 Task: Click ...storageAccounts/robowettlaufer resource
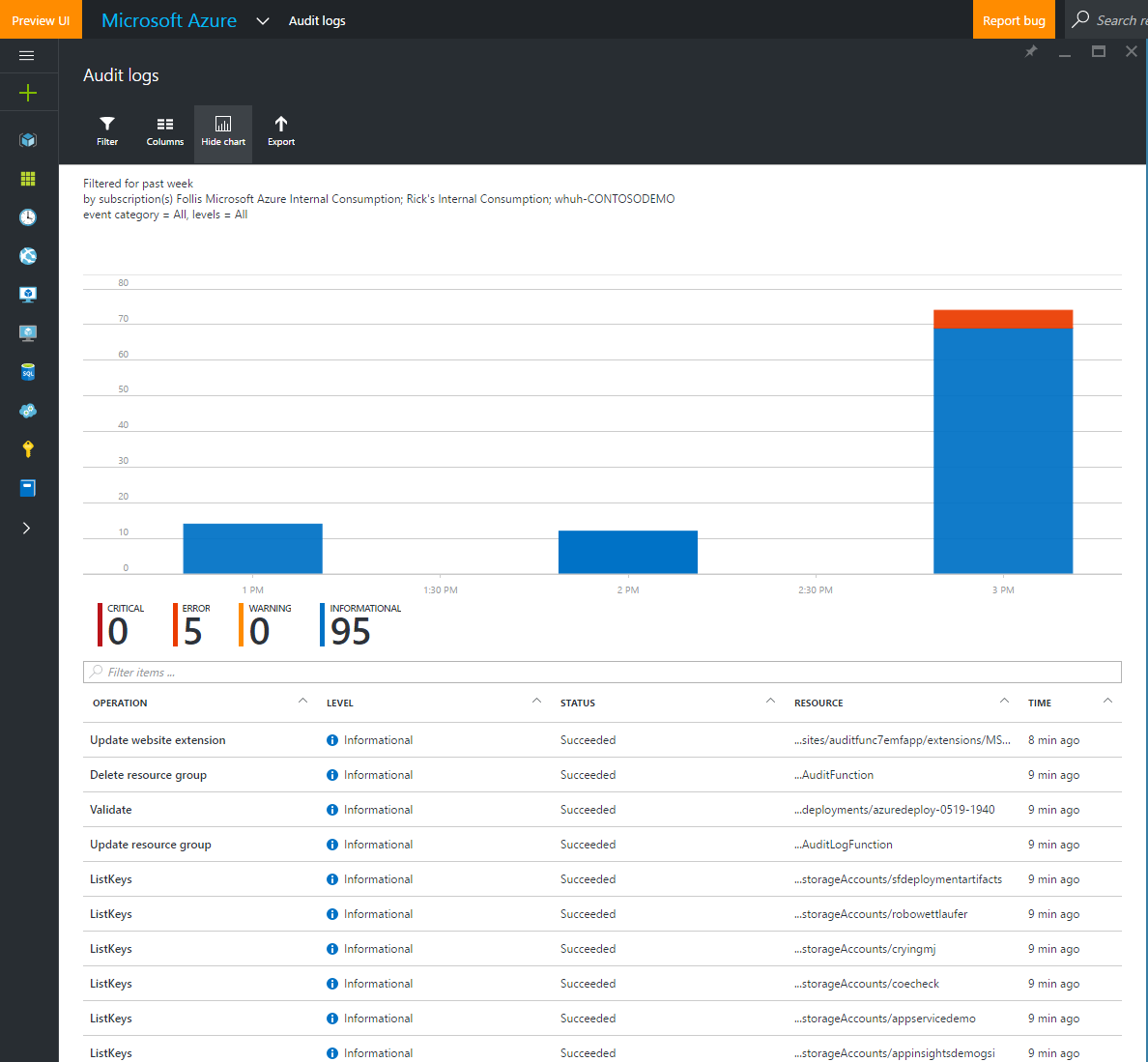[x=880, y=914]
